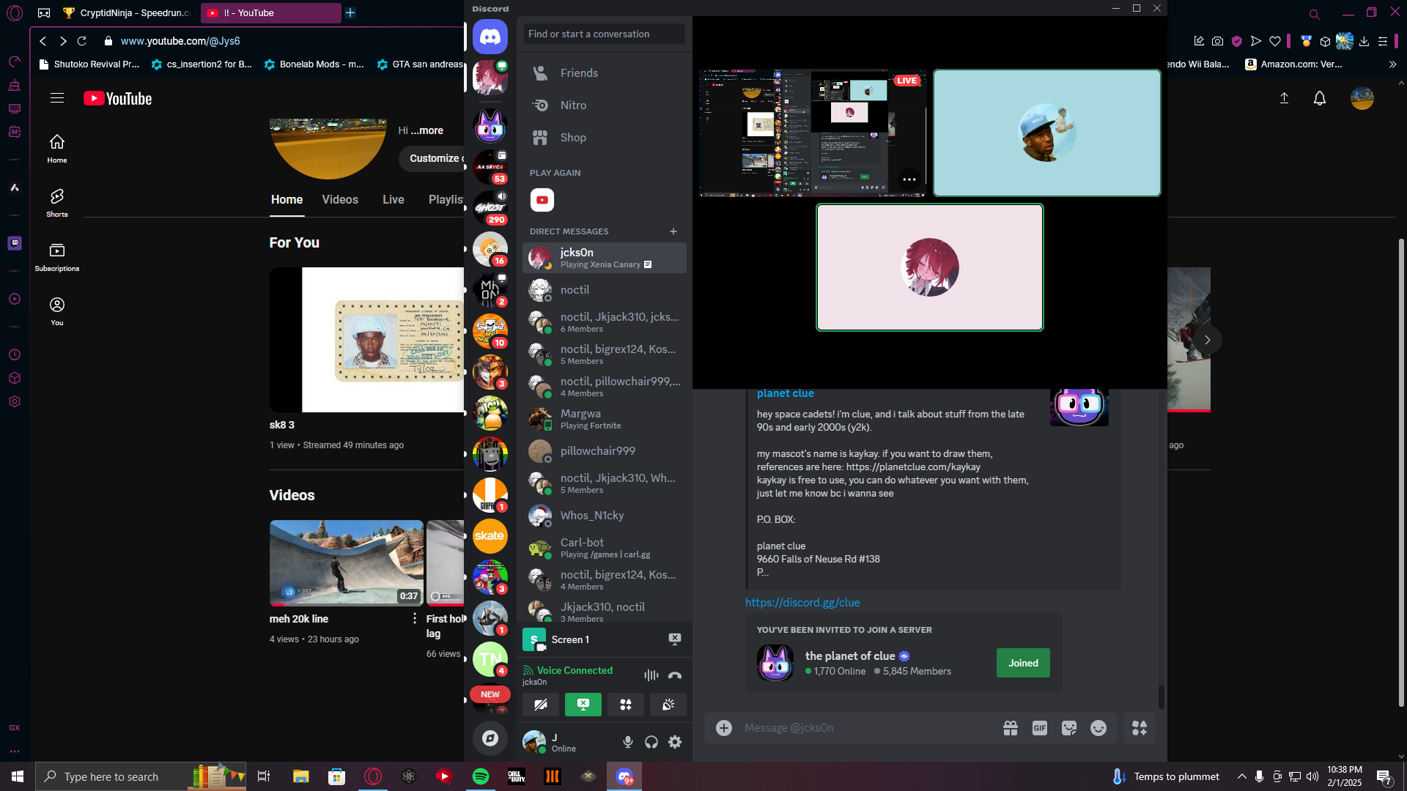Click the Joined server button
This screenshot has width=1407, height=791.
coord(1023,663)
